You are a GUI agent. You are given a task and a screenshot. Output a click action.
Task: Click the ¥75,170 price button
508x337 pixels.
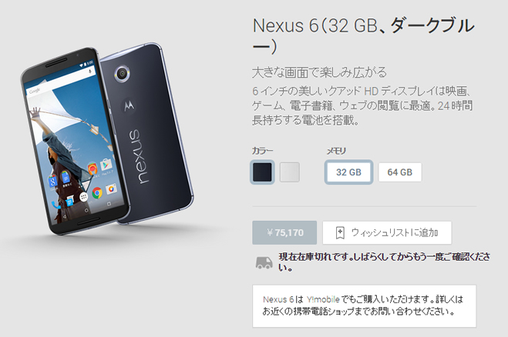coord(284,232)
